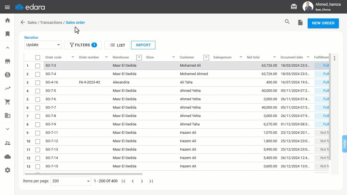
Task: Click the edara cloud logo
Action: 30,7
